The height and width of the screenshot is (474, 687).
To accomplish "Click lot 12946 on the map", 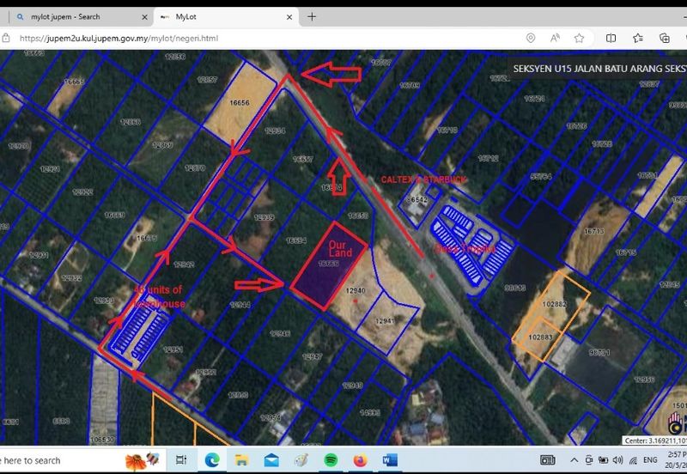I will tap(280, 333).
